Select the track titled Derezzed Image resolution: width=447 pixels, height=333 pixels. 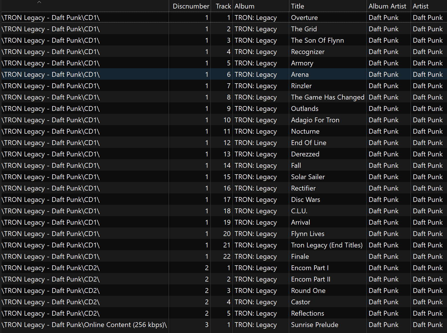tap(305, 154)
